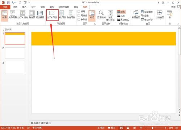The width and height of the screenshot is (181, 130).
Task: Open the File (文件) tab
Action: pyautogui.click(x=5, y=7)
